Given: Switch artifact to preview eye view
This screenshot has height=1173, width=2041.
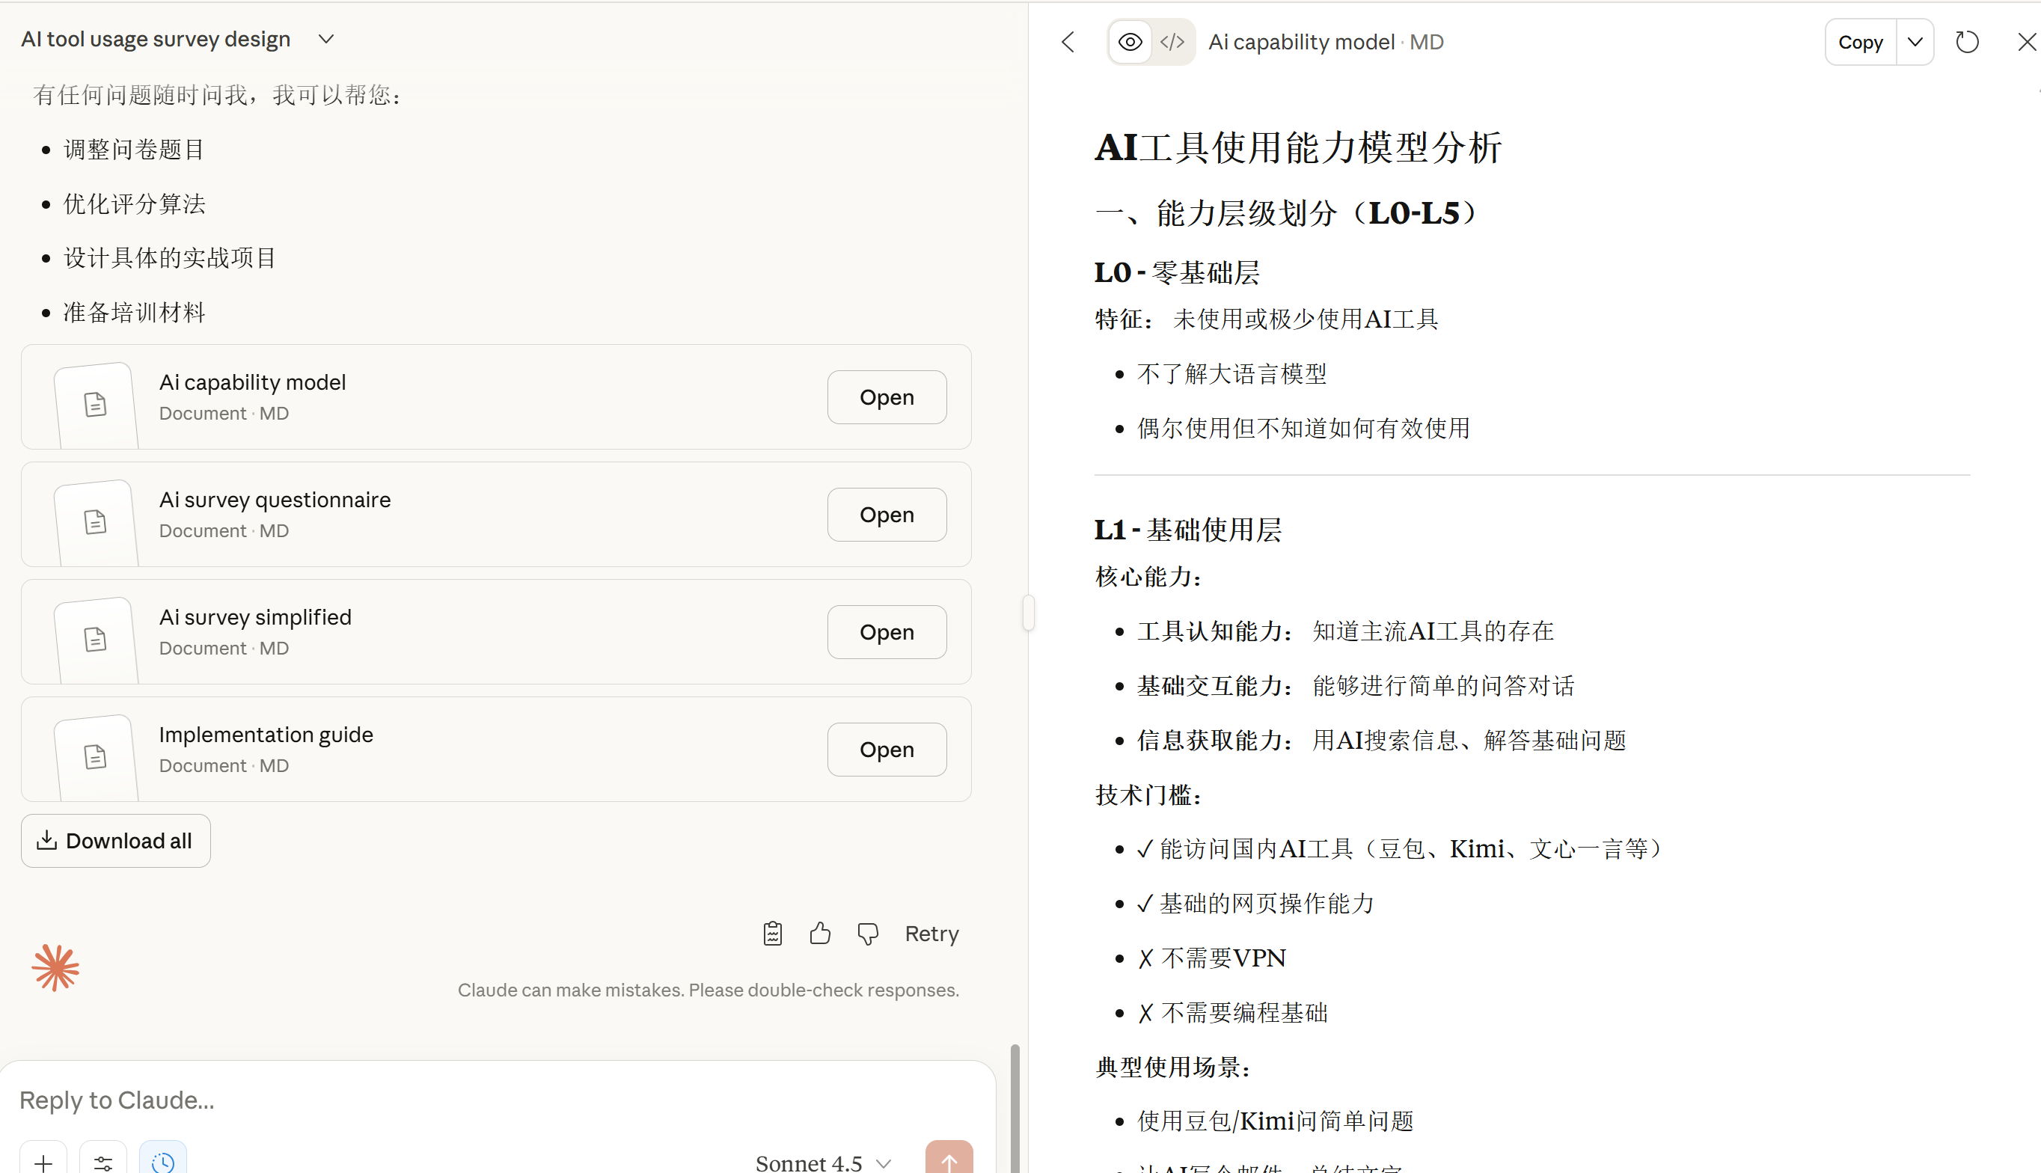Looking at the screenshot, I should 1129,42.
